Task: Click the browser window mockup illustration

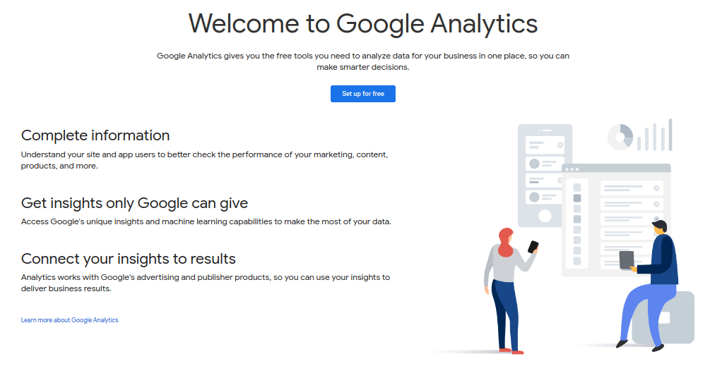Action: (616, 220)
